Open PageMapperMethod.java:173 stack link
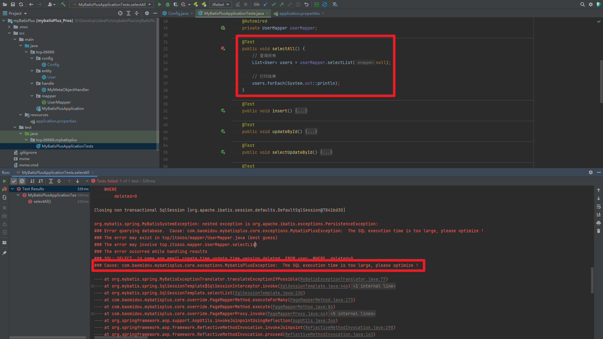 point(322,300)
